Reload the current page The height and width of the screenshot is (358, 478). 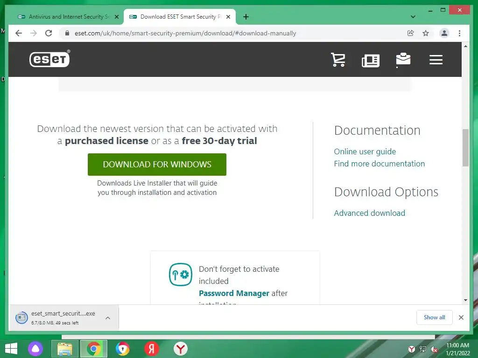pos(49,33)
